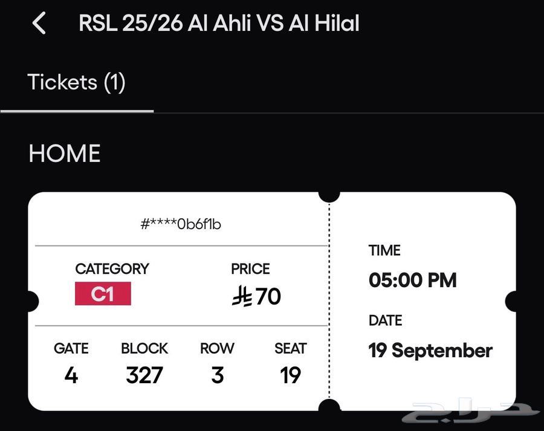Screen dimensions: 544x431
Task: Select the HOME section header
Action: [64, 154]
